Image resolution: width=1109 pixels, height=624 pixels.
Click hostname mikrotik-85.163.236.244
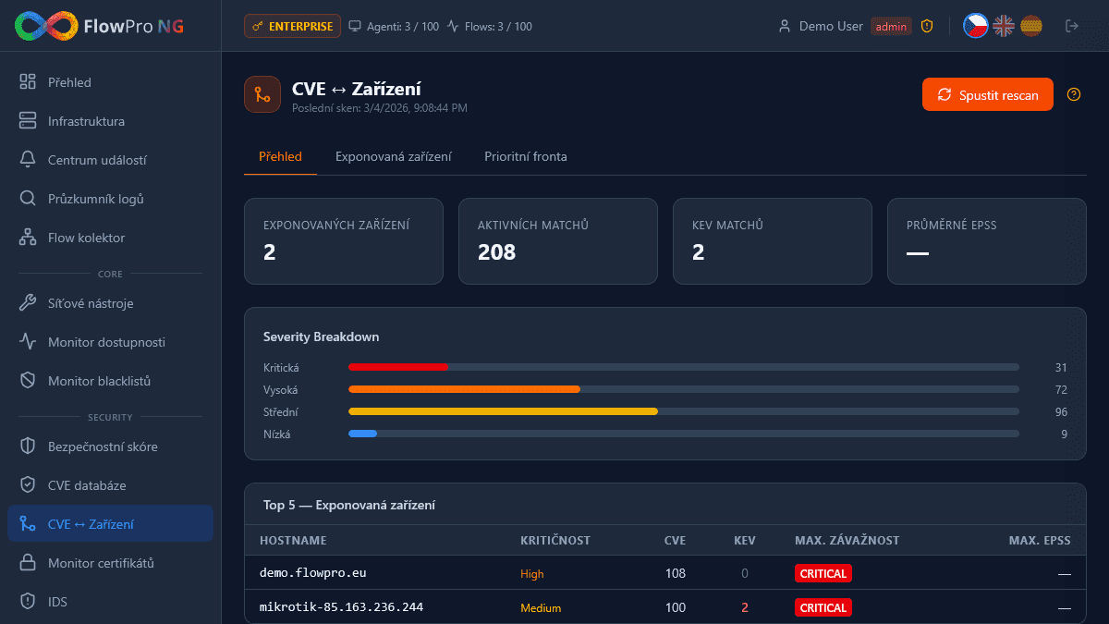pos(342,607)
